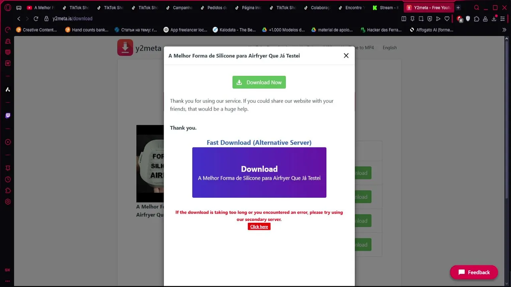Go back to the previous page
Image resolution: width=511 pixels, height=287 pixels.
pos(19,19)
